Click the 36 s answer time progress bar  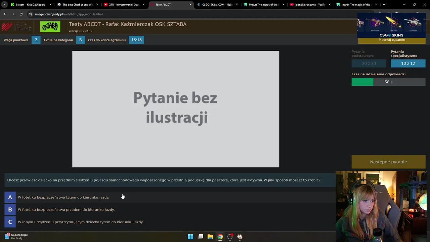click(388, 82)
